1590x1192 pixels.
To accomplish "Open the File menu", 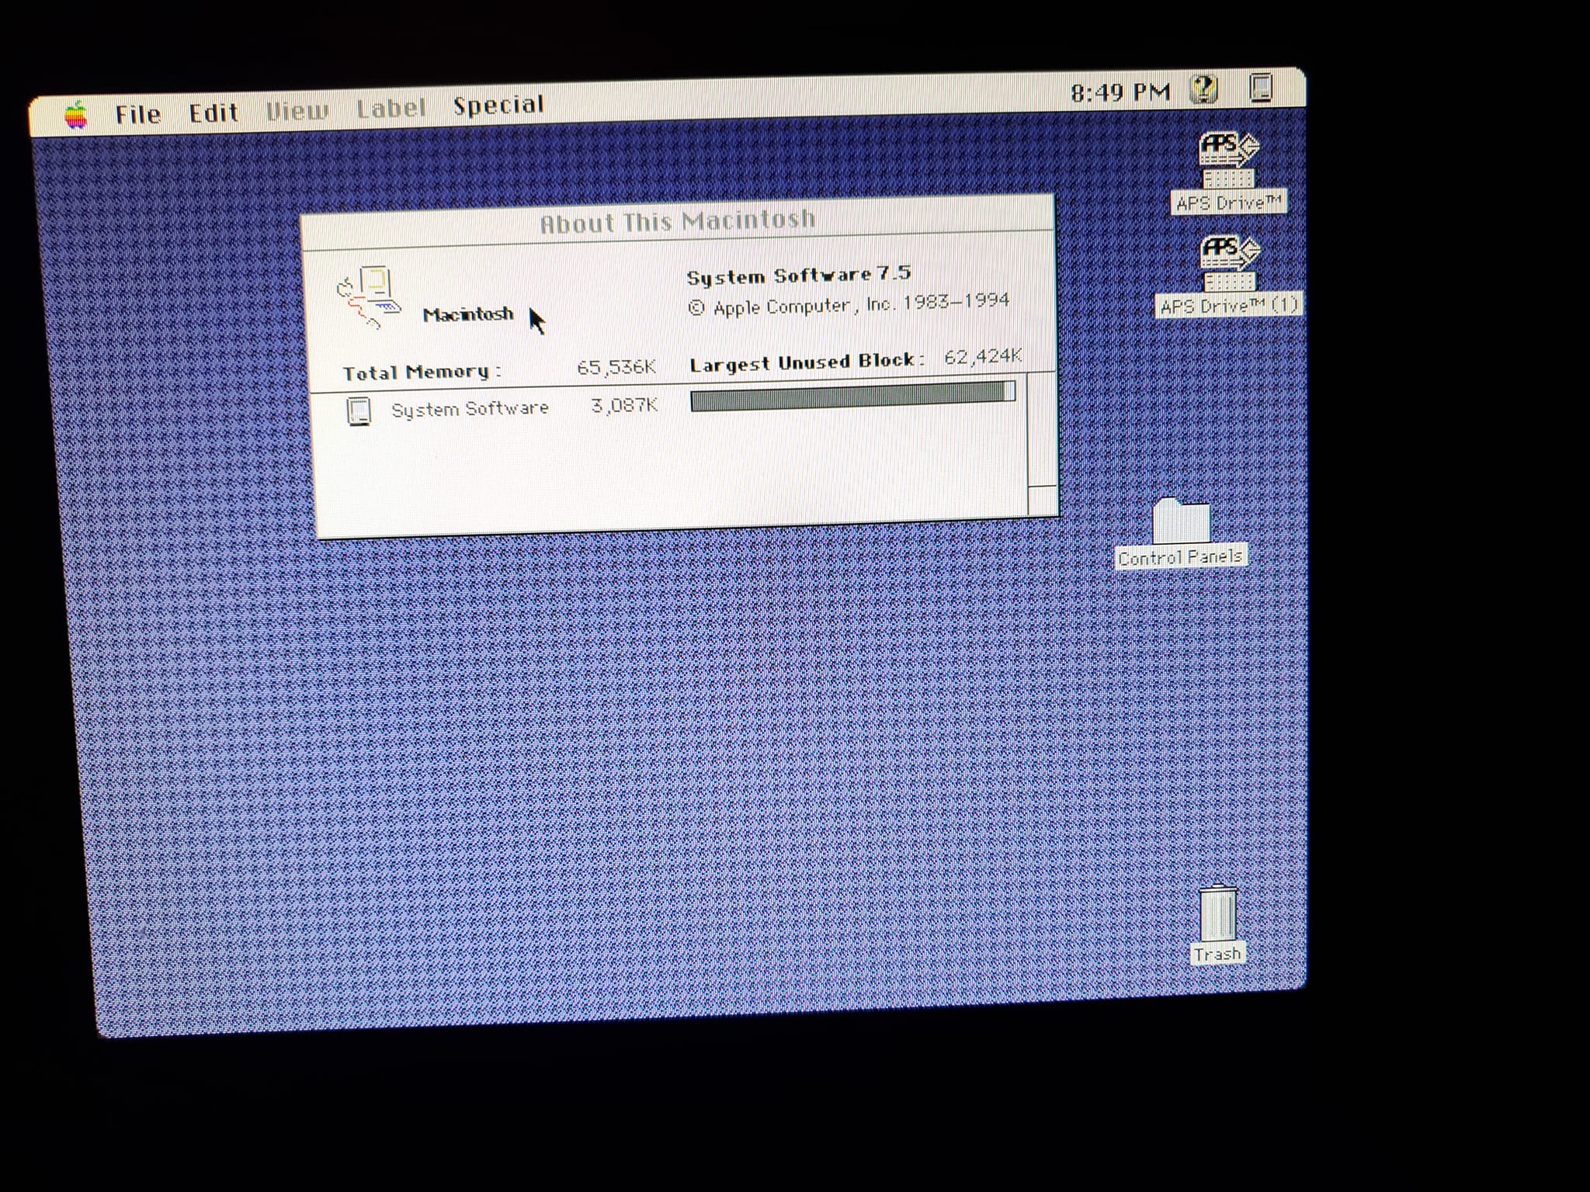I will 138,115.
